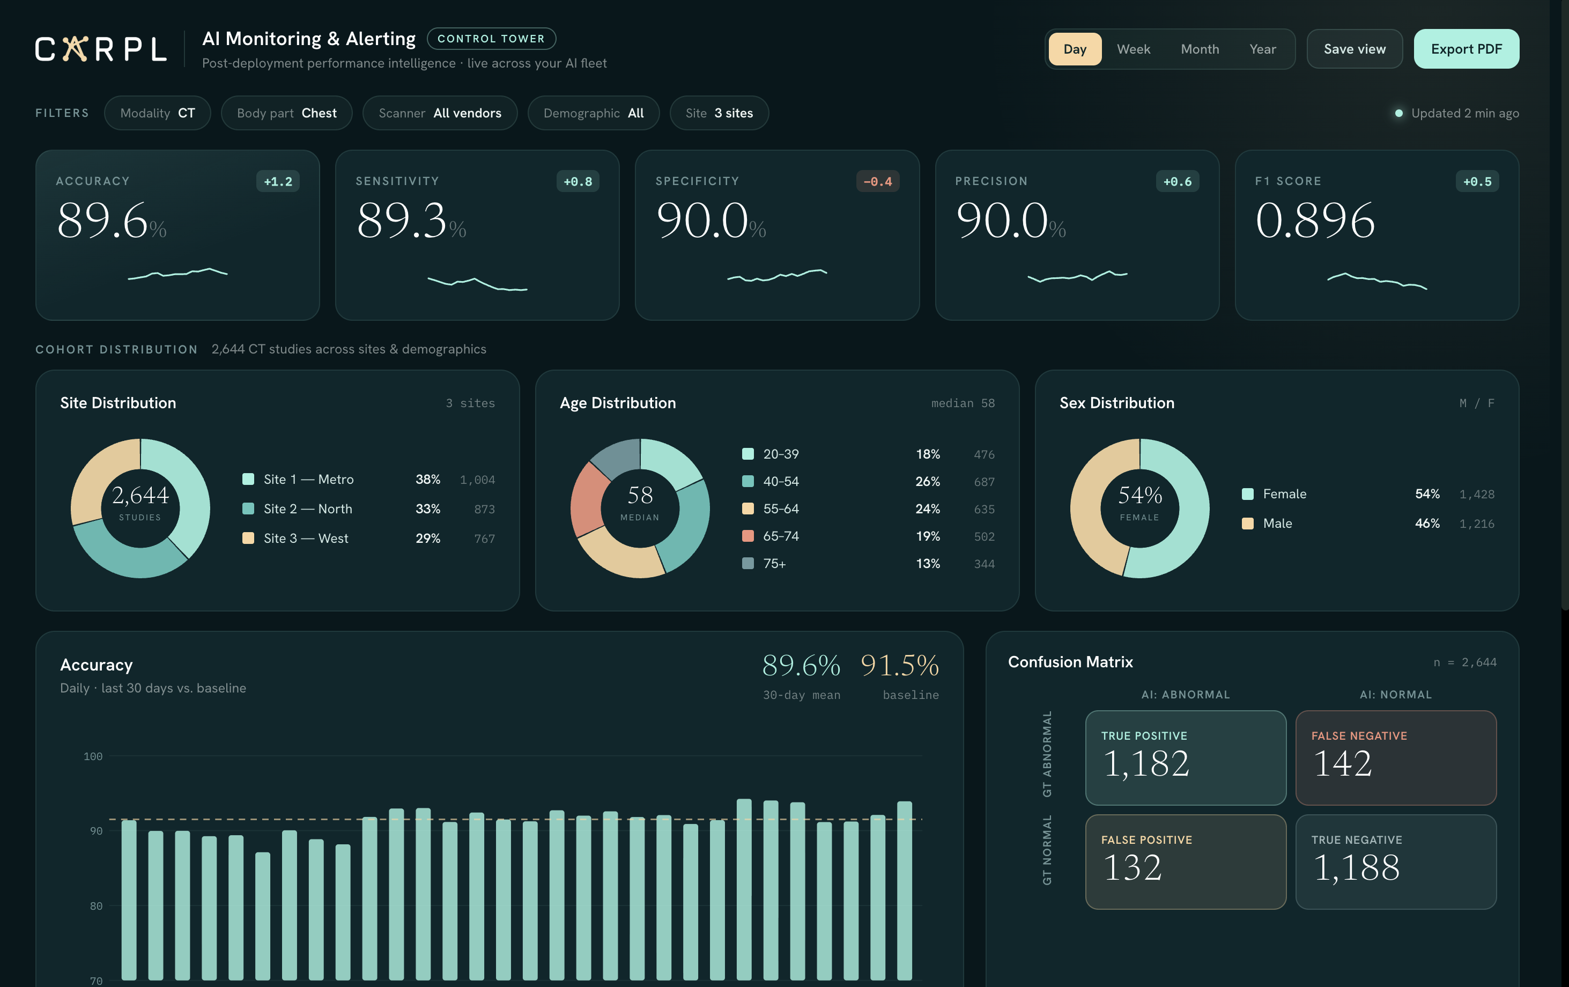The width and height of the screenshot is (1569, 987).
Task: Click the 65-74 age legend swatch
Action: tap(748, 536)
